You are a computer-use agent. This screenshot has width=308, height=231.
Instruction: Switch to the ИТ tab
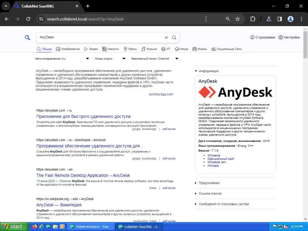(166, 49)
